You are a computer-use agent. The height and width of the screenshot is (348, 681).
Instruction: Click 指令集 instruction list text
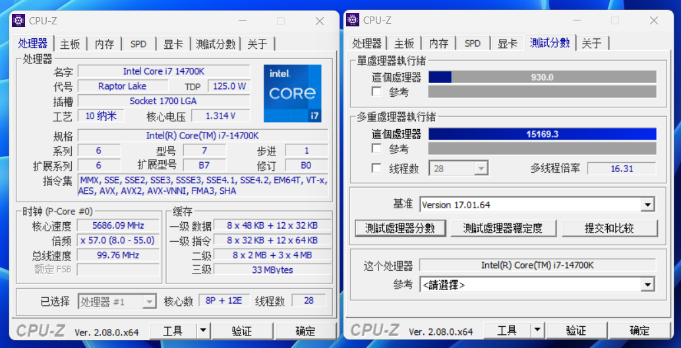203,185
